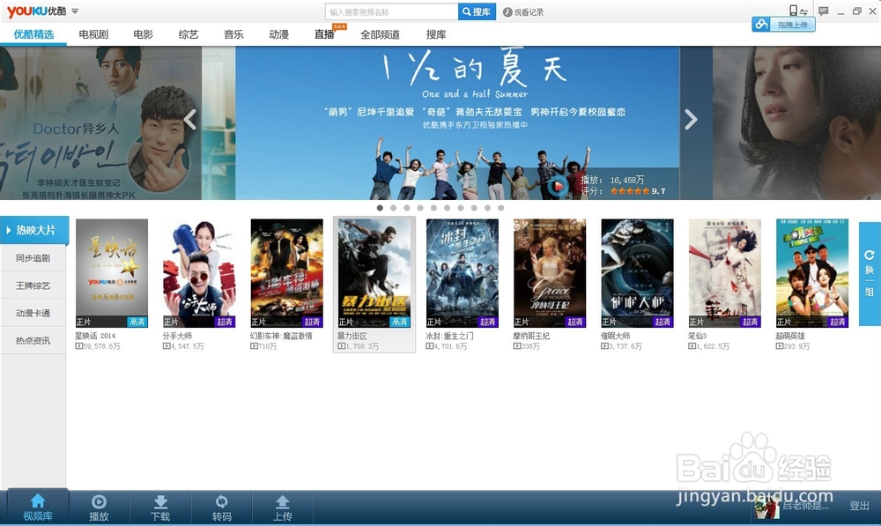
Task: Click the user avatar picture
Action: (766, 507)
